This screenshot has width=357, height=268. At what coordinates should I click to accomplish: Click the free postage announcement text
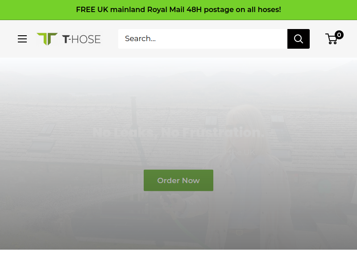point(178,9)
